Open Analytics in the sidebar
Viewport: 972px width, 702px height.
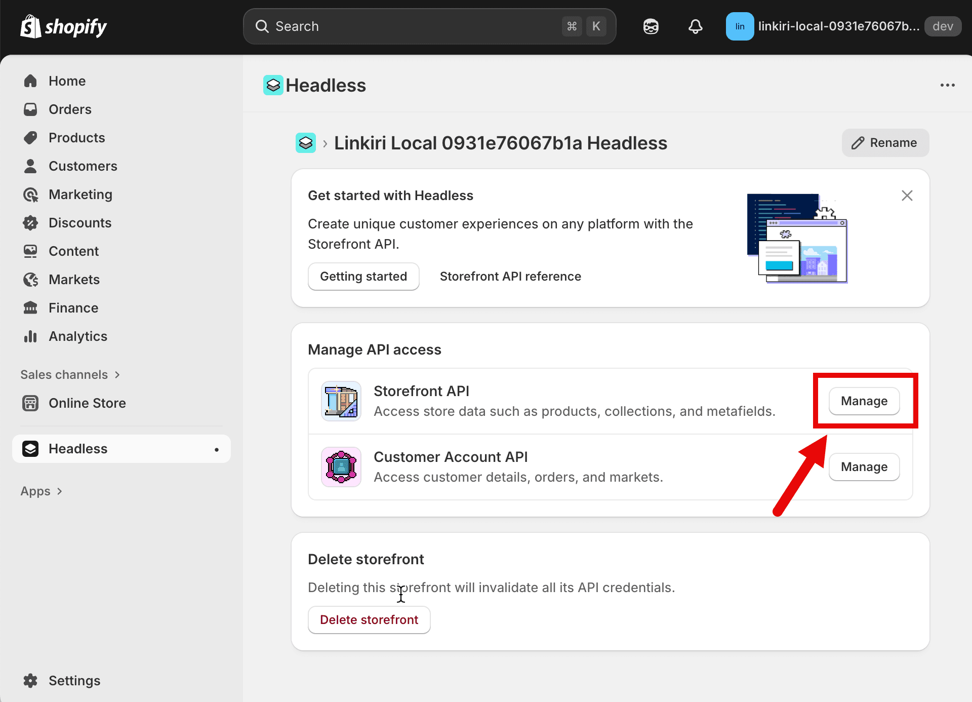coord(77,336)
